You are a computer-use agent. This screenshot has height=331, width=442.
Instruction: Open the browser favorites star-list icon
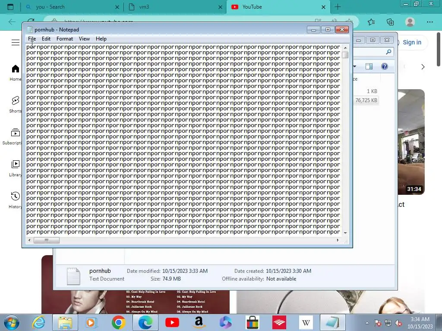[371, 22]
